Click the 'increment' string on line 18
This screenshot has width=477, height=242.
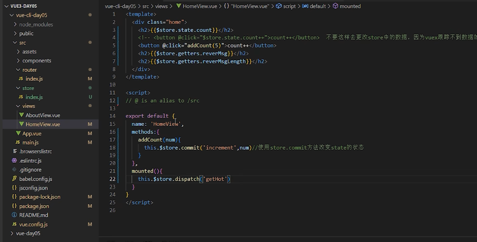click(x=220, y=148)
